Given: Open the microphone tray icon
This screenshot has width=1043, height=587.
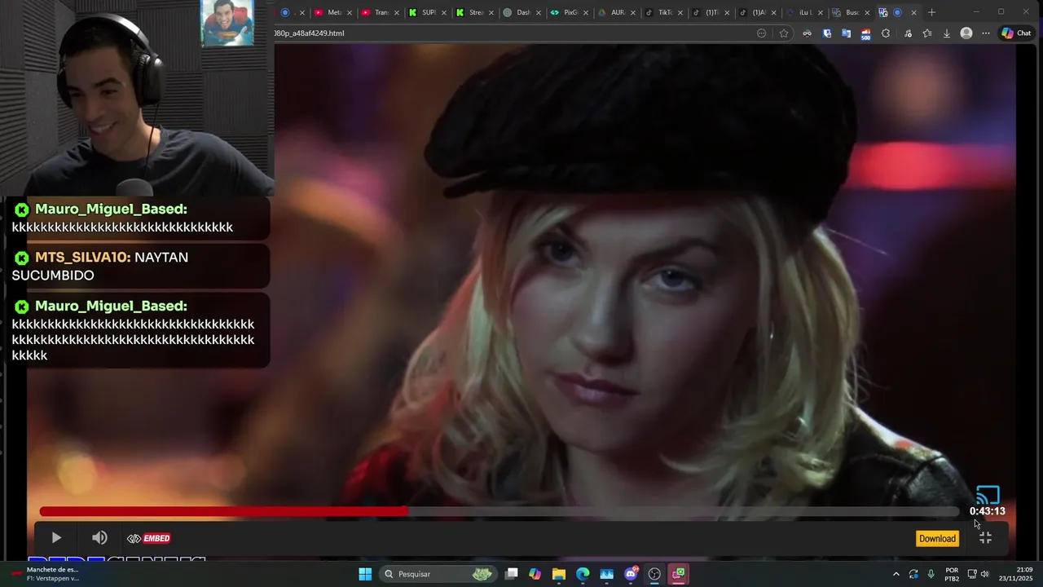Looking at the screenshot, I should 931,574.
